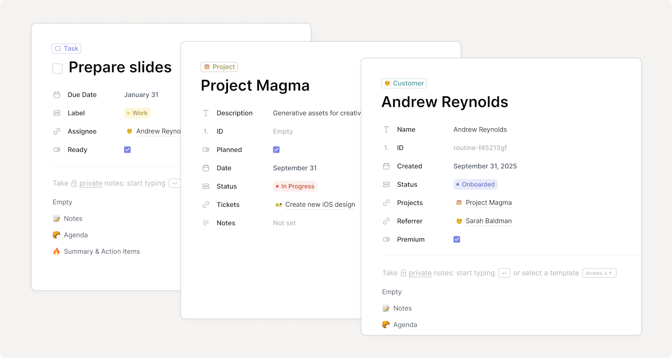
Task: Select Agenda template in the Customer card
Action: point(400,325)
